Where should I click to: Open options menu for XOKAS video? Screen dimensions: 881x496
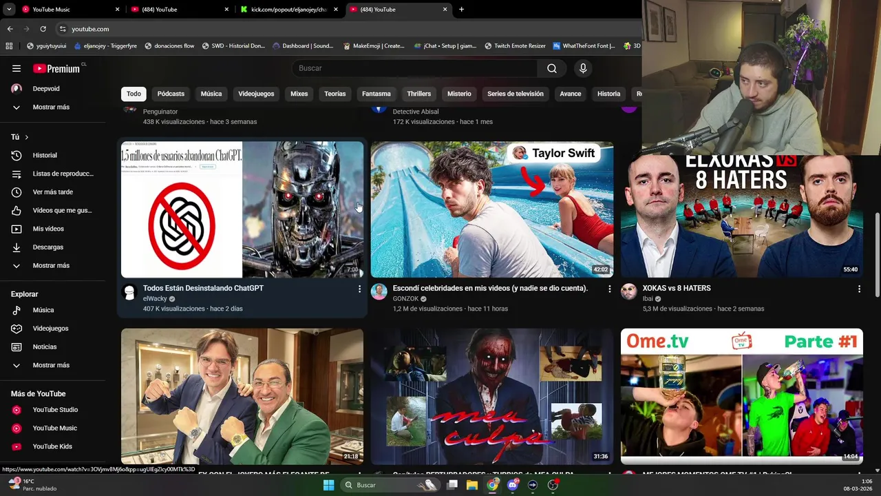[x=859, y=289]
